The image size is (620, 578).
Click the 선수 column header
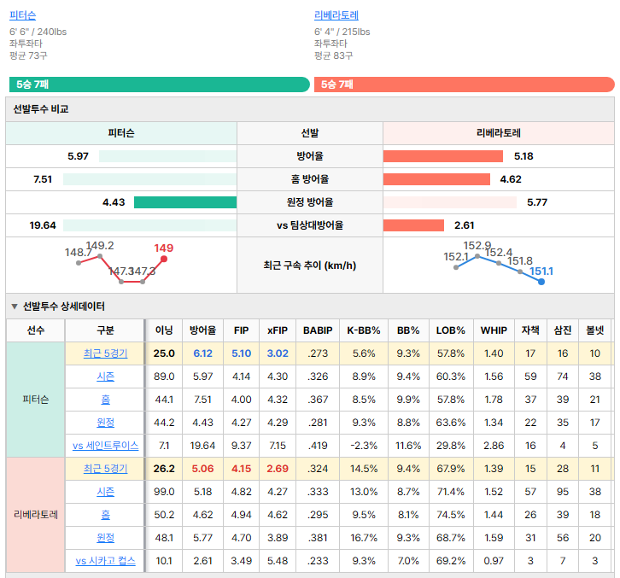pos(36,330)
